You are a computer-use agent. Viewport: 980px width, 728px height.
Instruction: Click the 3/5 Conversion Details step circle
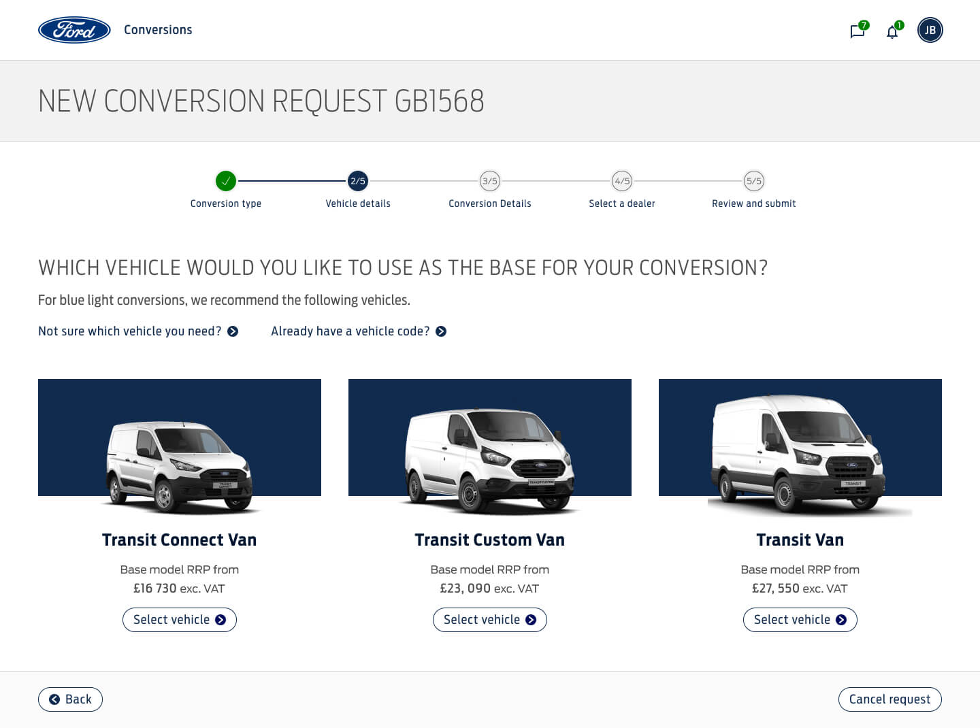tap(490, 181)
